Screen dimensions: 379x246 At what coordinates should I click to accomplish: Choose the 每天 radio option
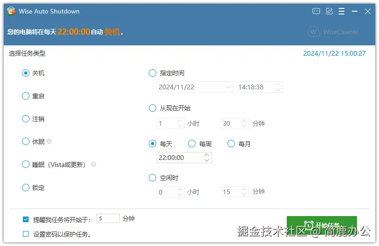152,144
